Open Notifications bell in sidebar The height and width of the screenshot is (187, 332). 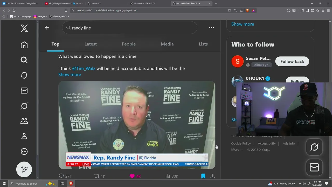click(x=24, y=75)
